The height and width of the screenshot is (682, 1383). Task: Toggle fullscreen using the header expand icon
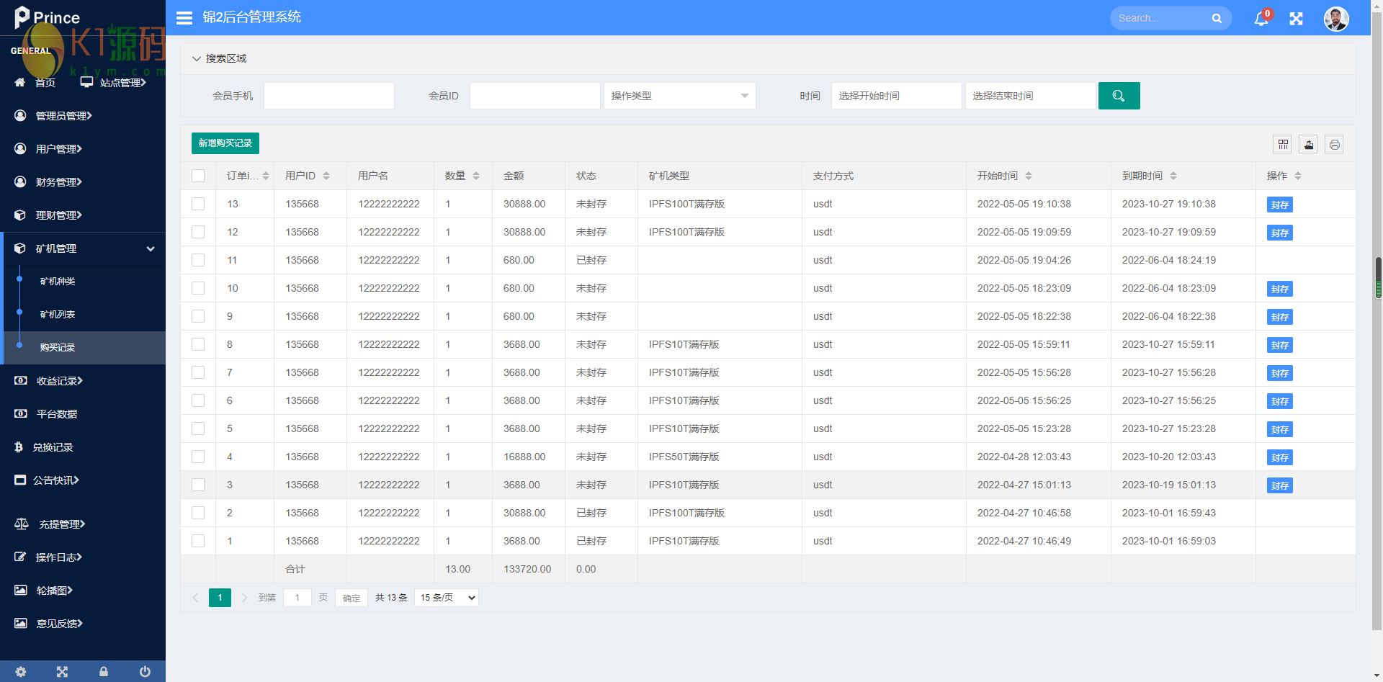click(x=1296, y=19)
